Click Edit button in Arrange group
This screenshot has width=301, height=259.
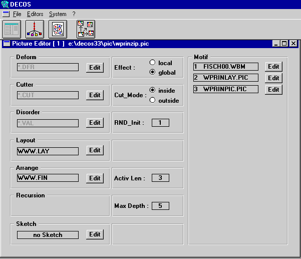click(x=95, y=178)
